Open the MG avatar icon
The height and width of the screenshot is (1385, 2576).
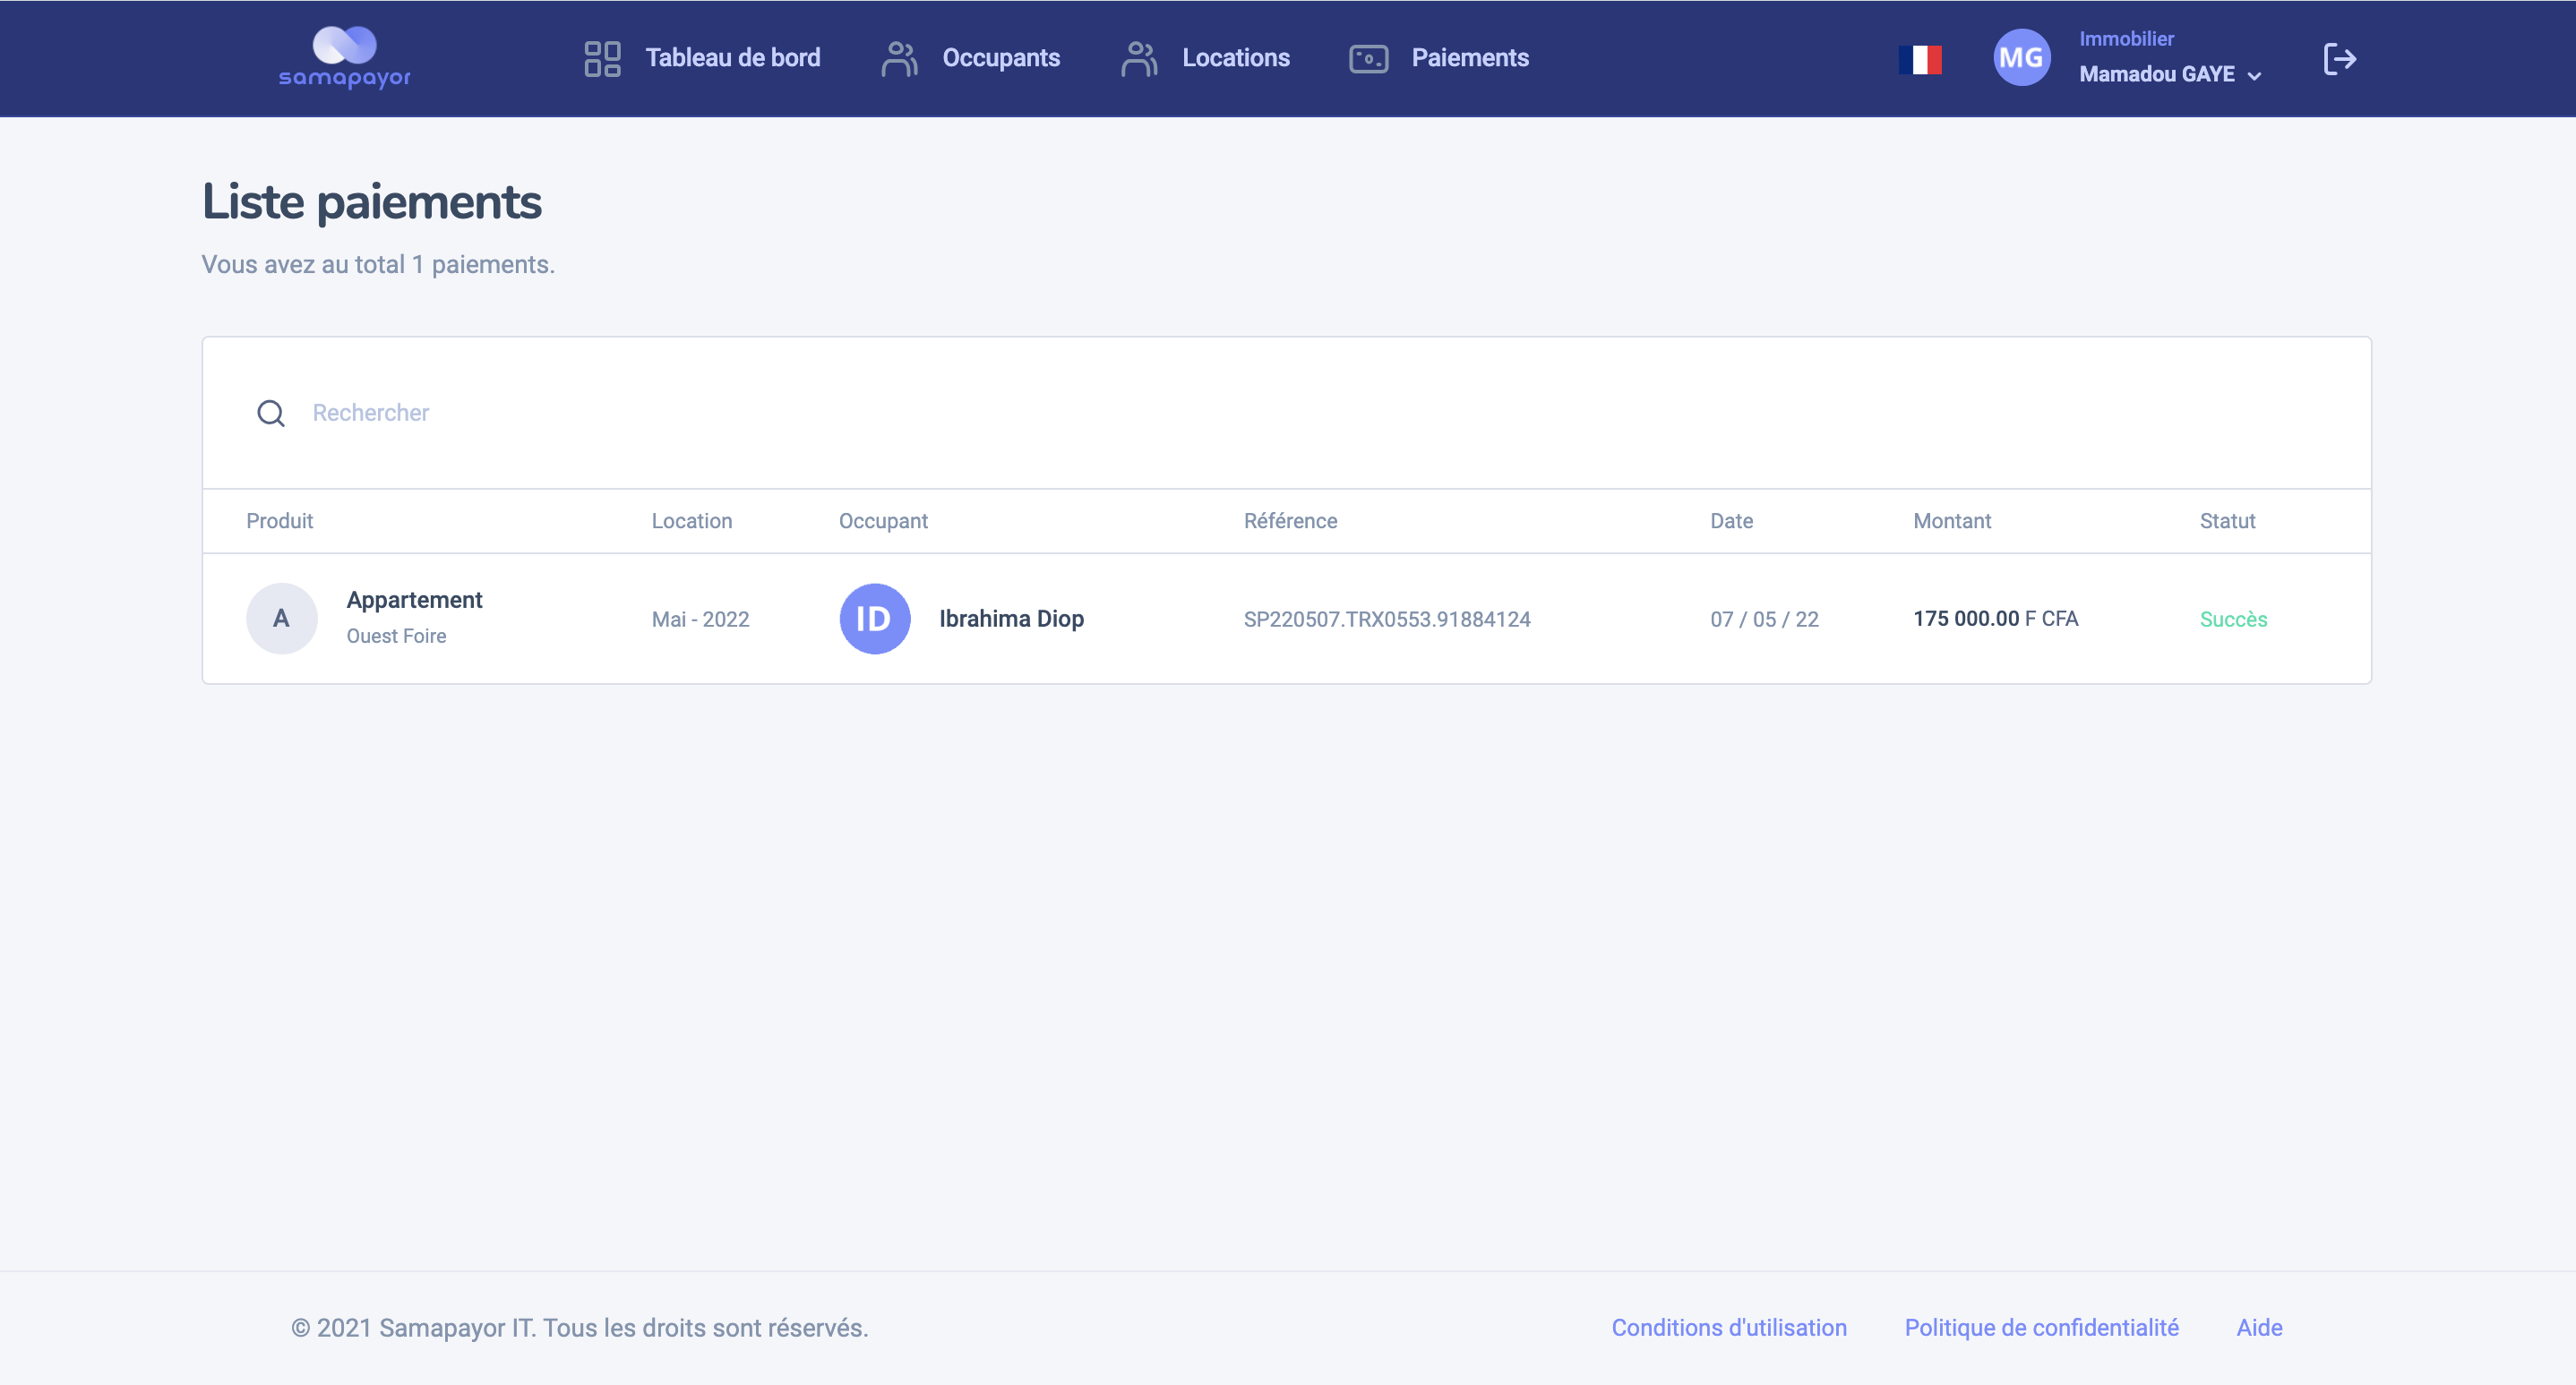click(x=2022, y=58)
